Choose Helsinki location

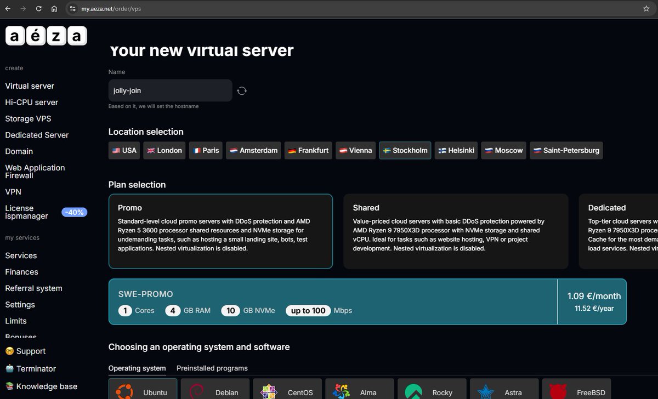click(456, 150)
